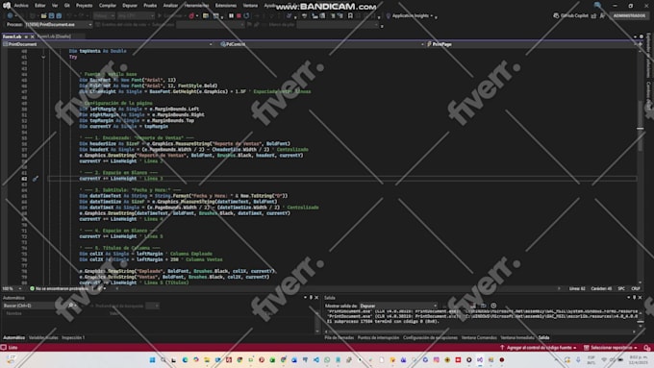The image size is (654, 368).
Task: Restart debugging with the circular arrow icon
Action: [246, 15]
